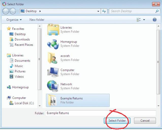The width and height of the screenshot is (162, 131).
Task: Click the Folder name input field
Action: click(x=100, y=113)
